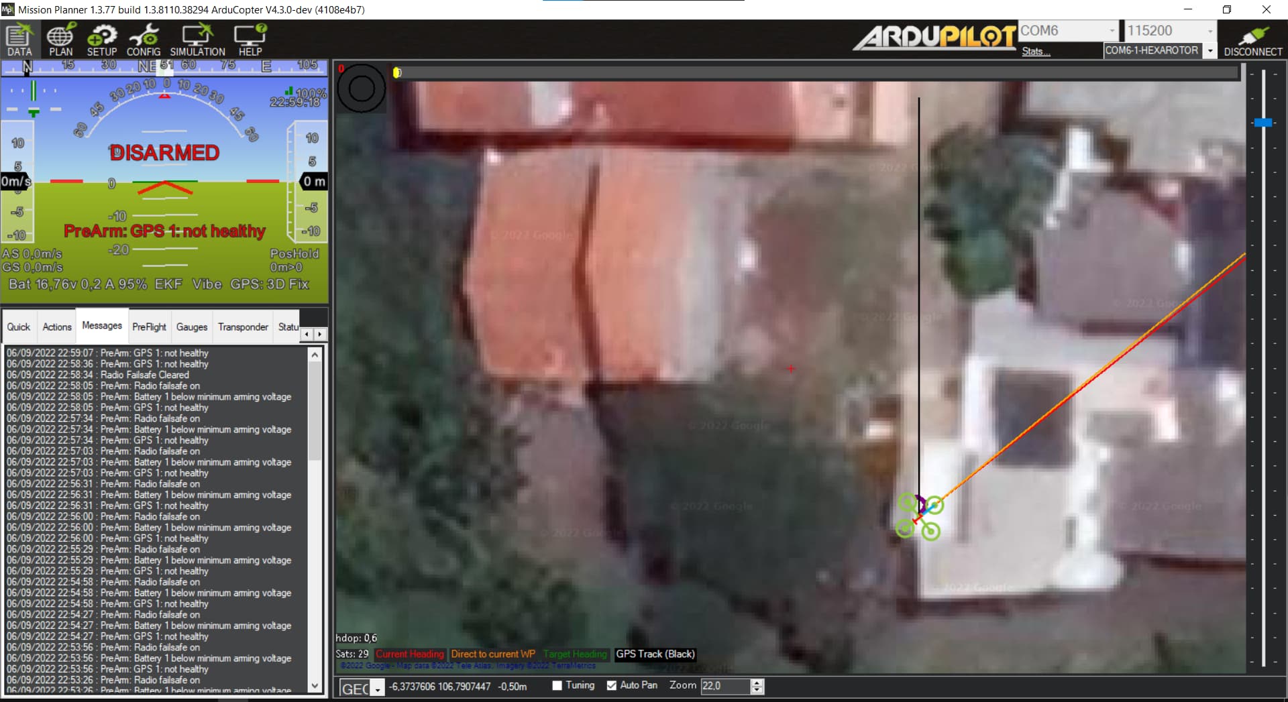Open the COM6 port dropdown
This screenshot has width=1288, height=702.
[x=1110, y=30]
